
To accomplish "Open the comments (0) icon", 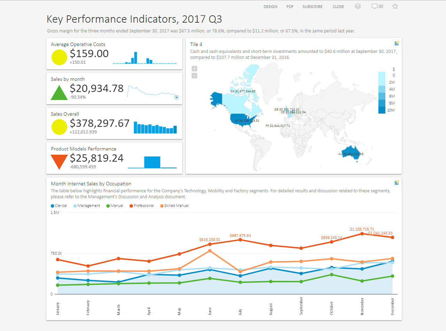I will (377, 6).
